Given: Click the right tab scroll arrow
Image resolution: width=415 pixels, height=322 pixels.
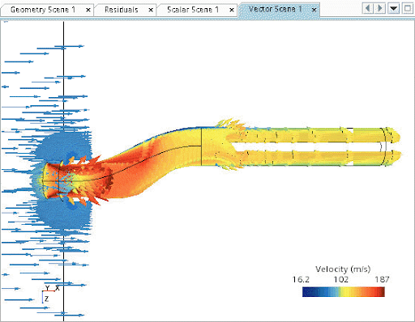Looking at the screenshot, I should (x=379, y=8).
